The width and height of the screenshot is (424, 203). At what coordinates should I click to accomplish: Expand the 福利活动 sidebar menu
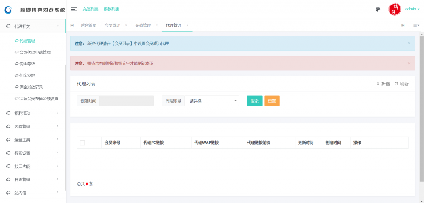33,114
